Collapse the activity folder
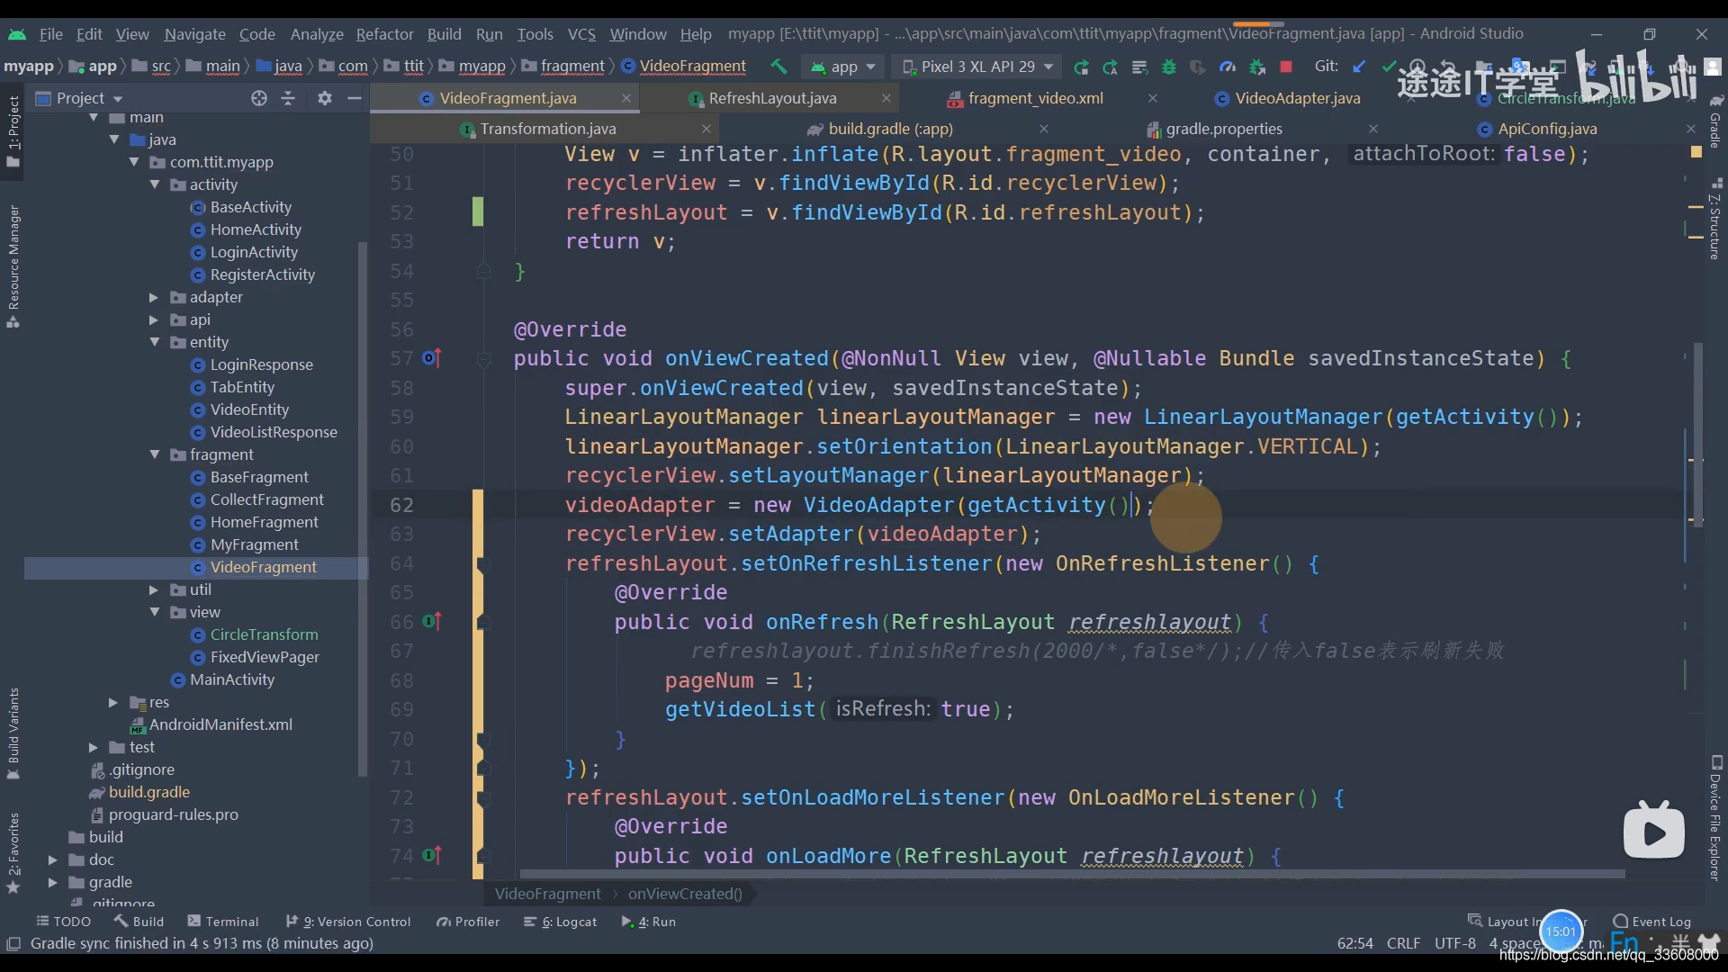 point(155,184)
